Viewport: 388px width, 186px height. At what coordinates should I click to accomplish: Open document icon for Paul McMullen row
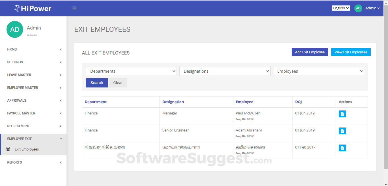342,114
